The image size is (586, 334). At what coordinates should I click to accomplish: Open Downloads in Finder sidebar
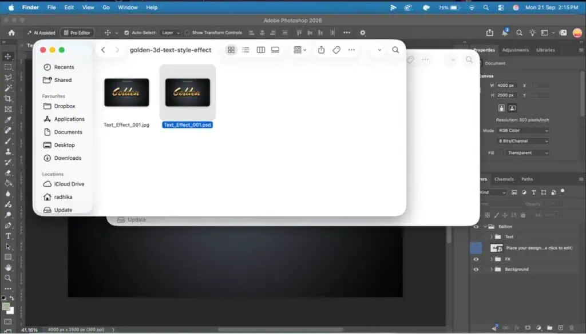(x=62, y=158)
